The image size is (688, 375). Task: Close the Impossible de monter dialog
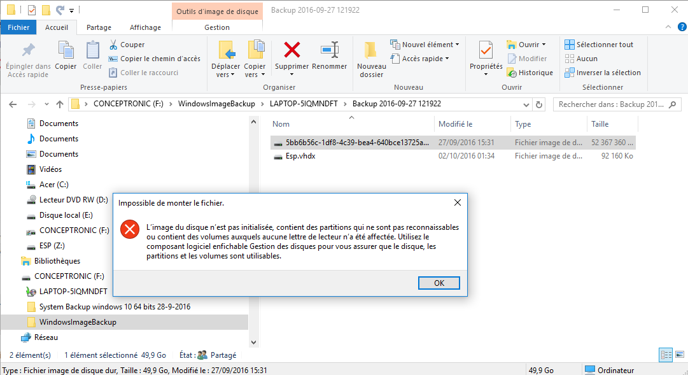click(457, 202)
